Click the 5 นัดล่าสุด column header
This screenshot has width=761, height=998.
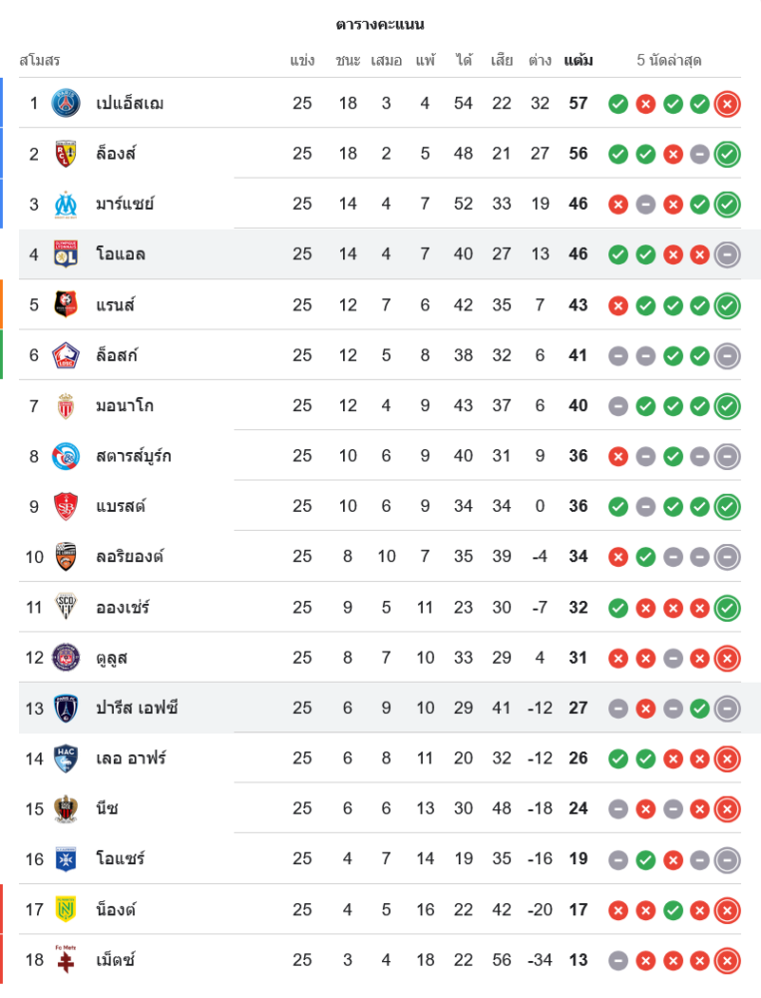coord(669,60)
